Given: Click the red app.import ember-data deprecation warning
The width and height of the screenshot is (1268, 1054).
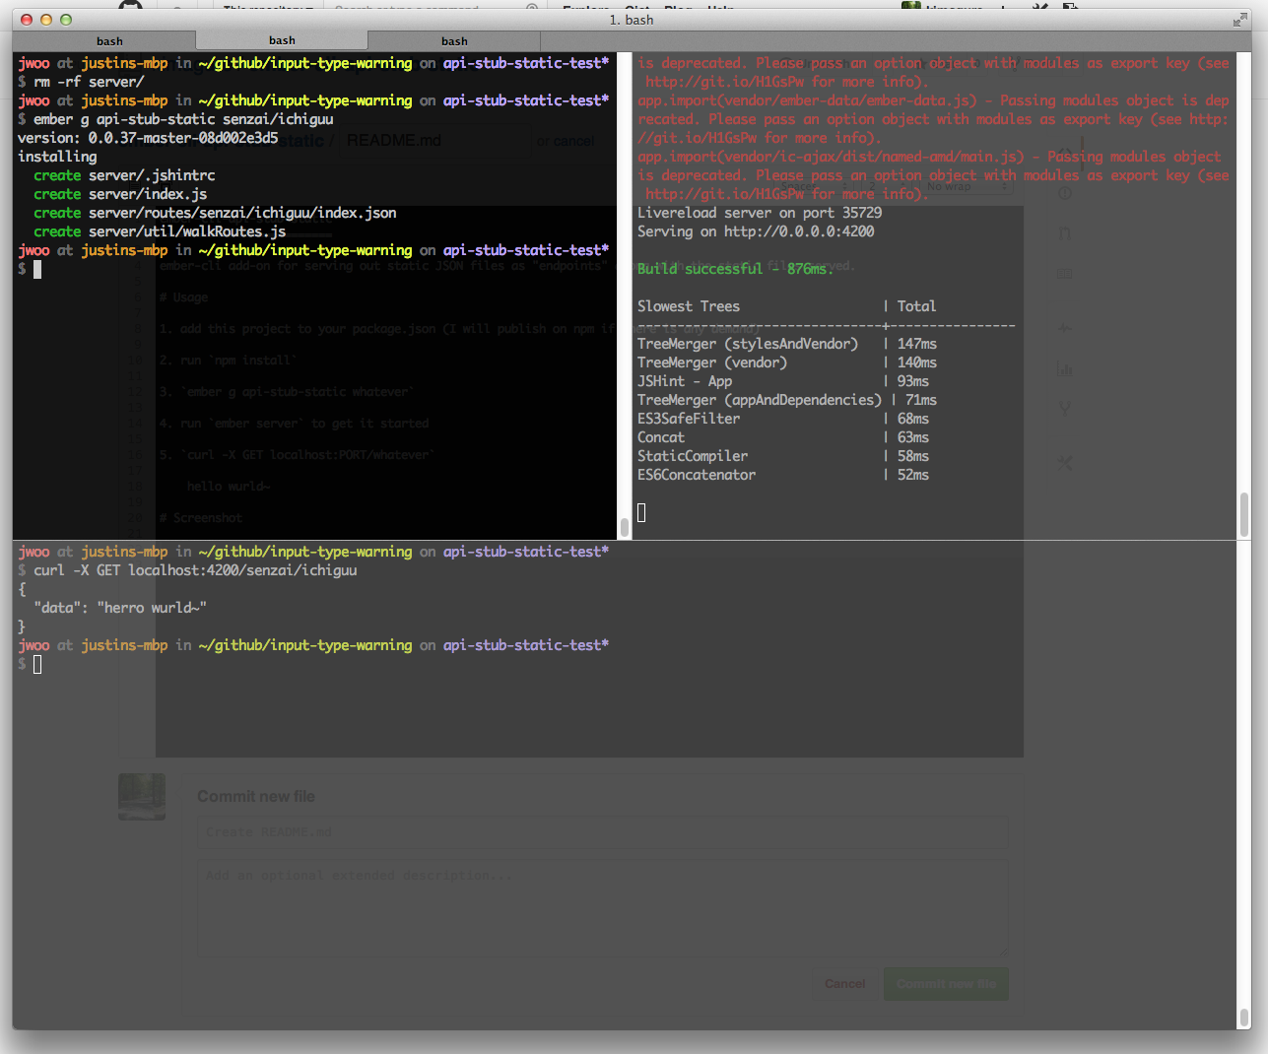Looking at the screenshot, I should [933, 119].
